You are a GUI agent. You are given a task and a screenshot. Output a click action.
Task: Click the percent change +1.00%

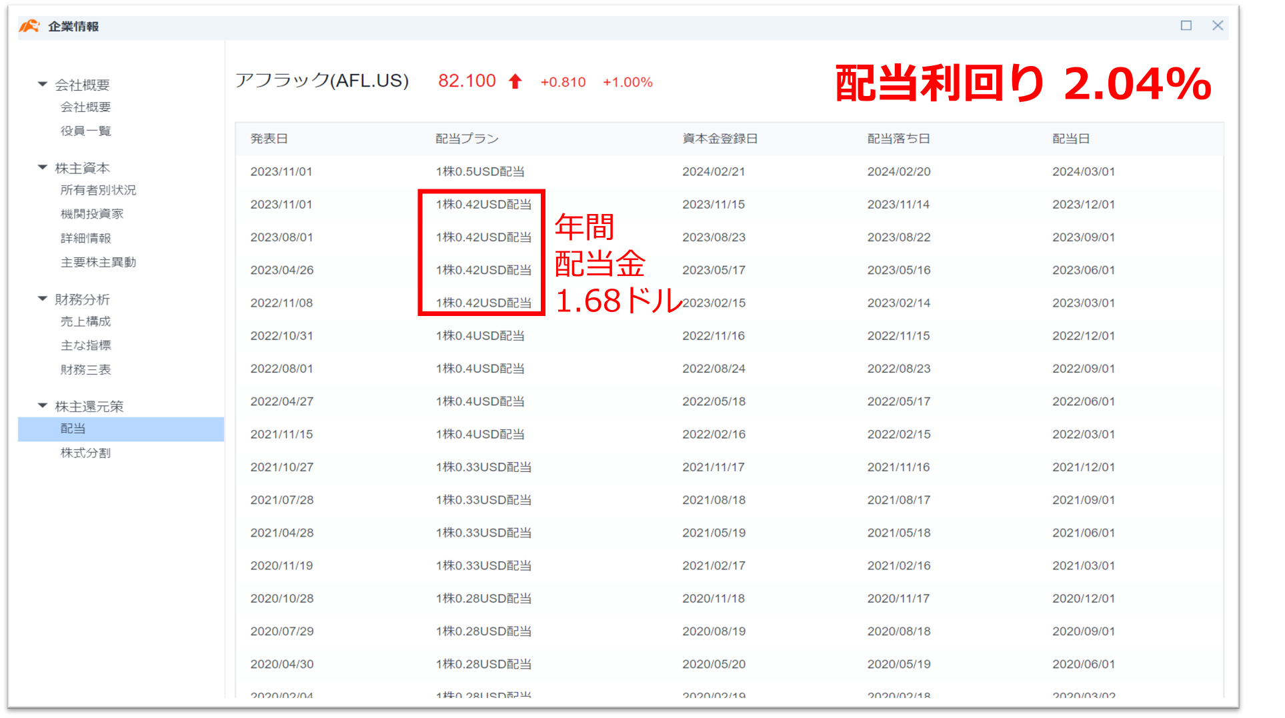(627, 82)
